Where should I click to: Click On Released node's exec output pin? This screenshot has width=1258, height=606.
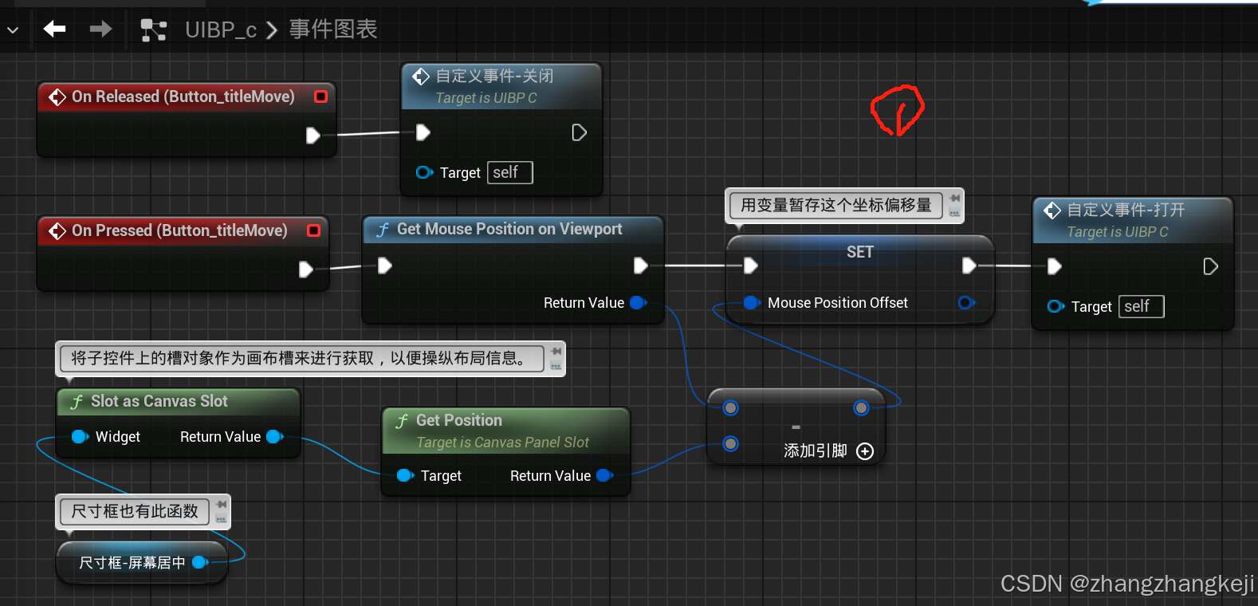(x=313, y=136)
